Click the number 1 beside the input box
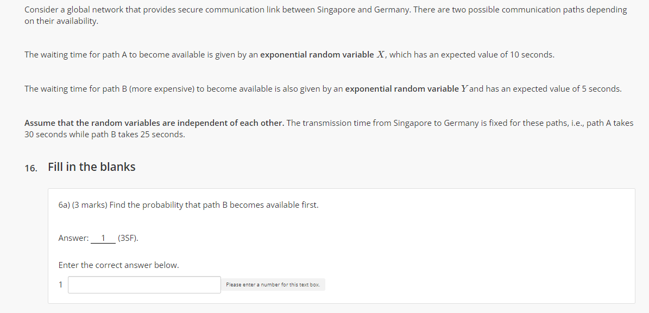Screen dimensions: 649x313 [x=60, y=284]
